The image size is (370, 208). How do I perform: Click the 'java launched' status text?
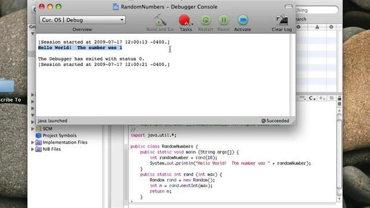53,121
